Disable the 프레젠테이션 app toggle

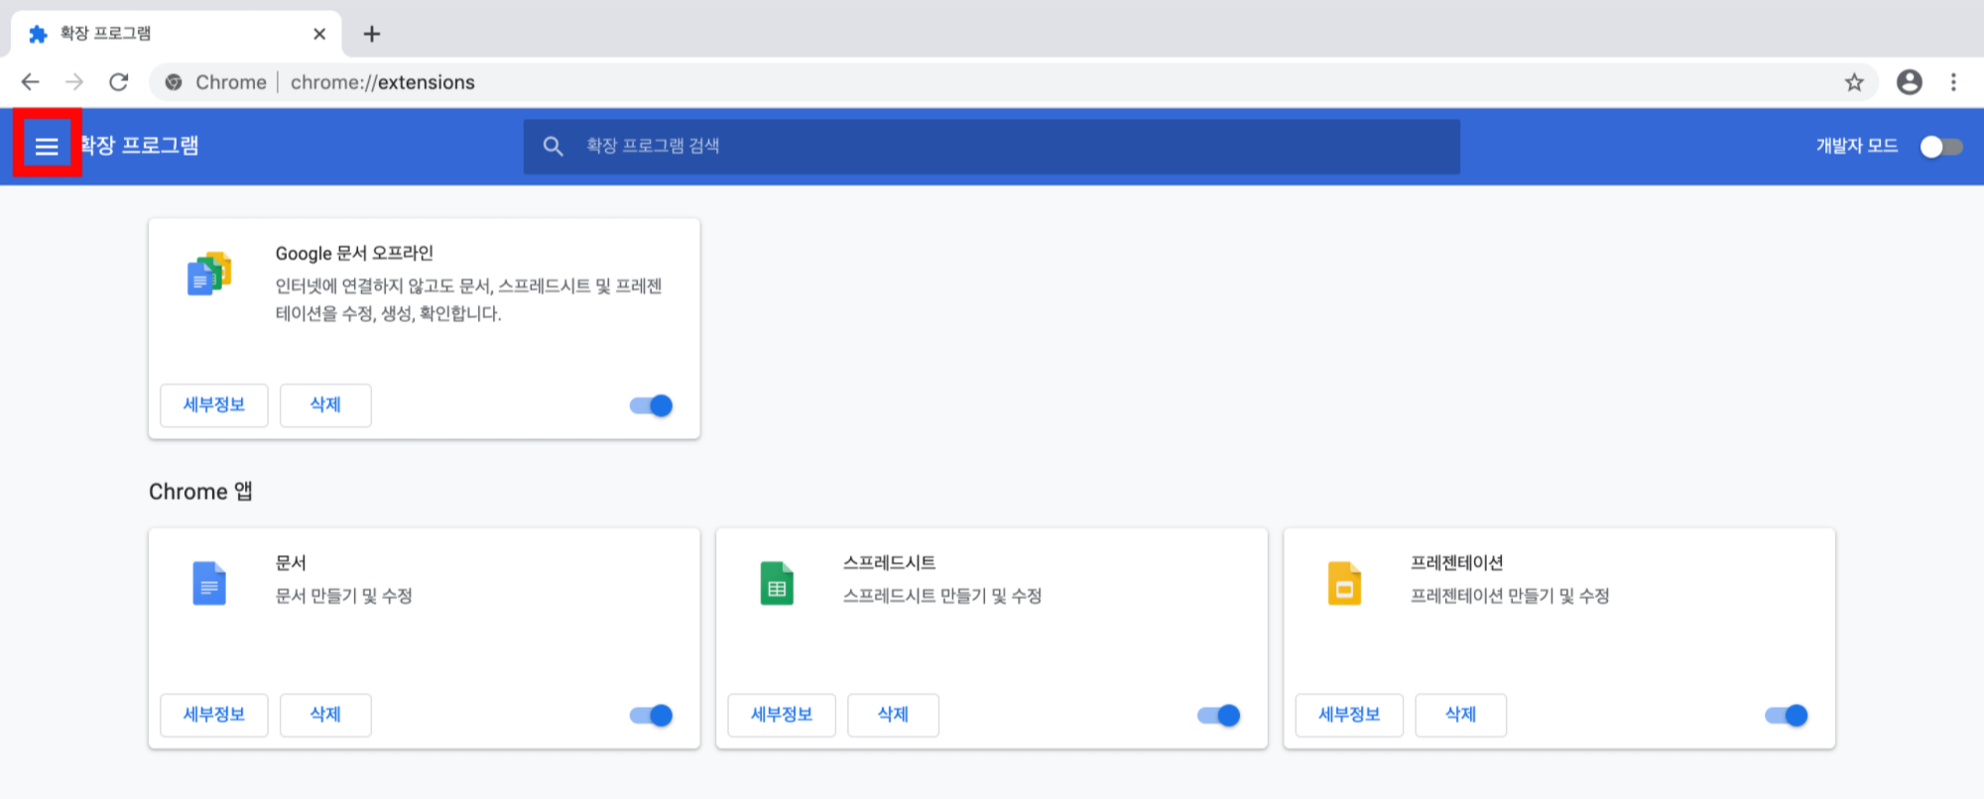pos(1787,715)
